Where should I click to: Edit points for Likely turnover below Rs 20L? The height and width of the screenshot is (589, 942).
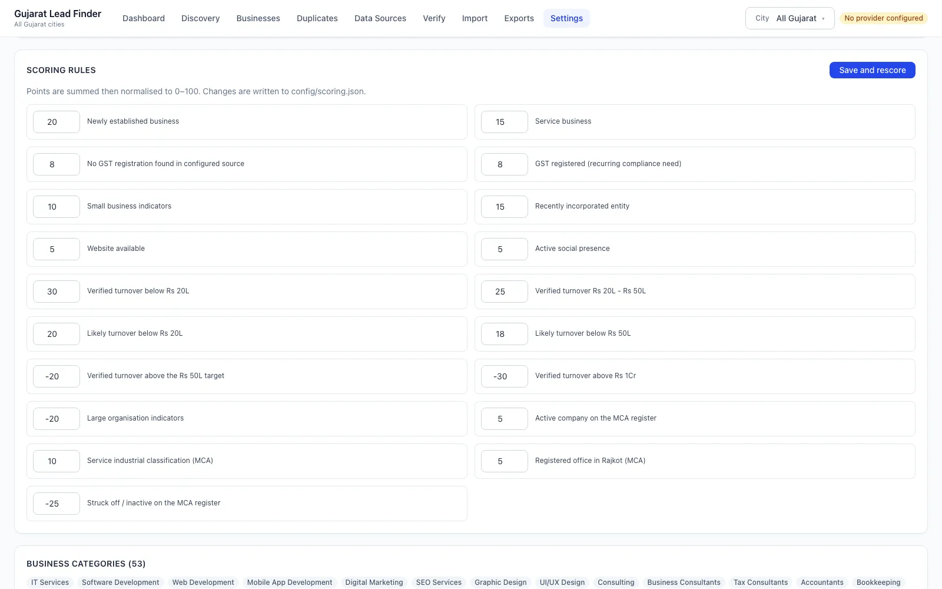tap(57, 334)
